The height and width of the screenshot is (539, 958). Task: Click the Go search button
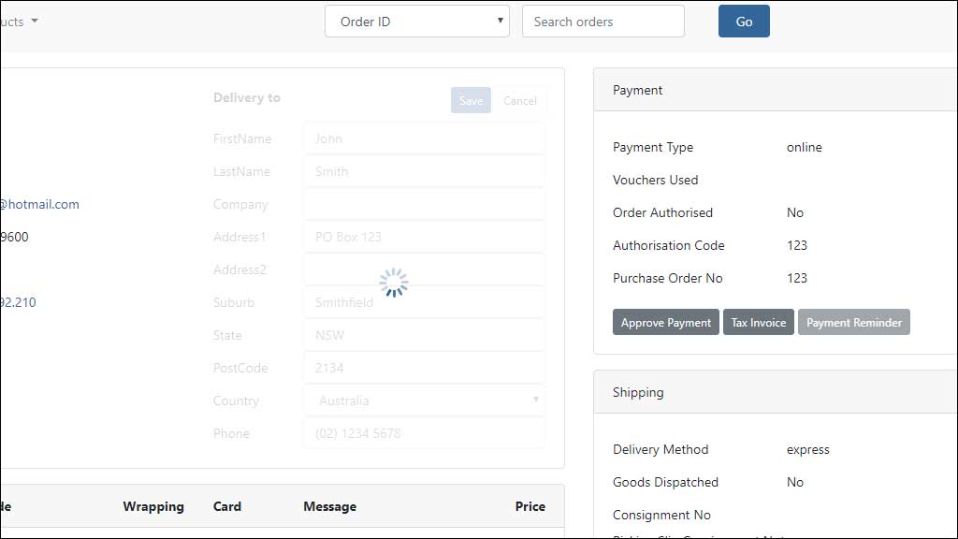[x=744, y=22]
